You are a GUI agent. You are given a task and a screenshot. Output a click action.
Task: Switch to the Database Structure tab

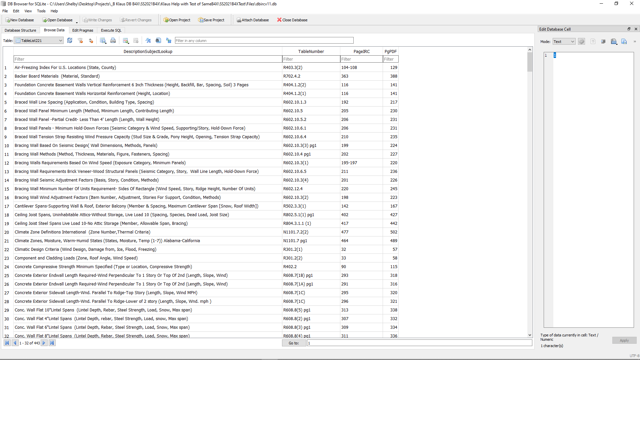pos(20,30)
